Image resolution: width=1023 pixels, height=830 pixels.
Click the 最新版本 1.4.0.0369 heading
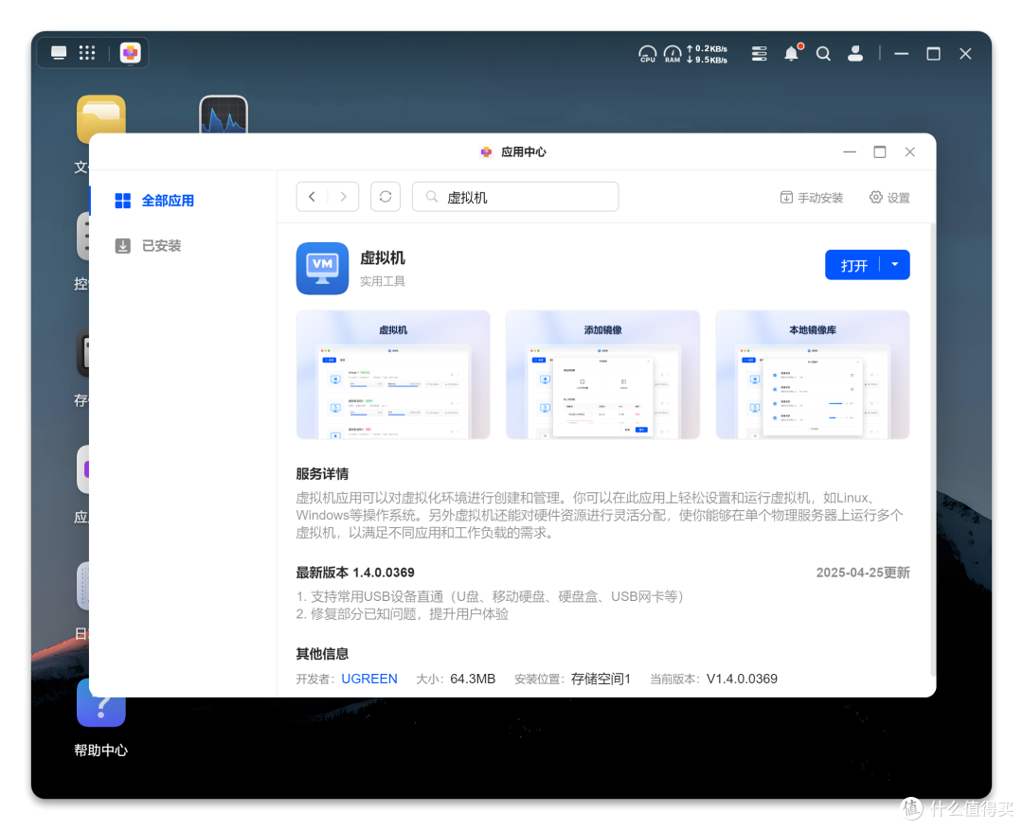(355, 574)
